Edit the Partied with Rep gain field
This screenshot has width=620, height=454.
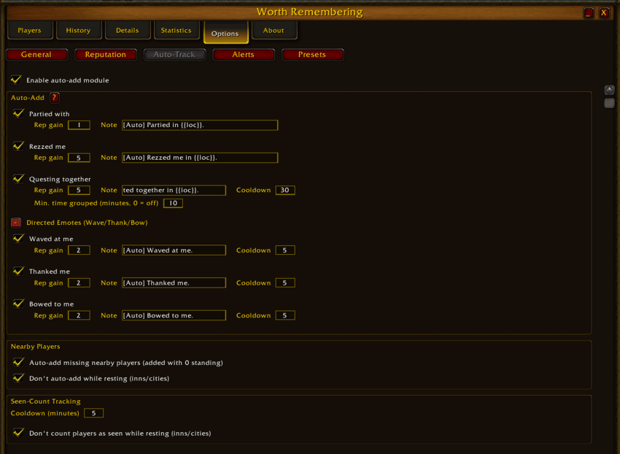pos(79,125)
